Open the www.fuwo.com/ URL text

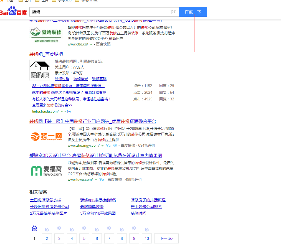click(80, 179)
